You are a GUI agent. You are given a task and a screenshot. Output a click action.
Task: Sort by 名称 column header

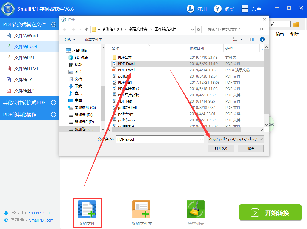coord(115,48)
